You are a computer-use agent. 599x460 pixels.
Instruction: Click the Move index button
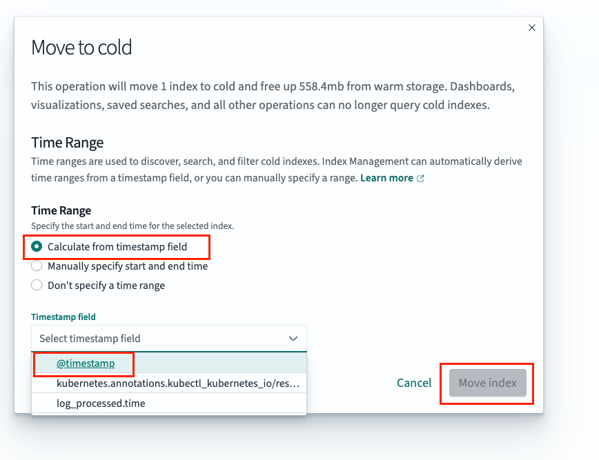point(487,383)
